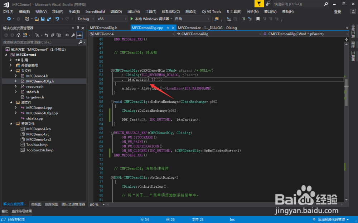
Task: Open the Debug configuration dropdown
Action: tap(86, 19)
